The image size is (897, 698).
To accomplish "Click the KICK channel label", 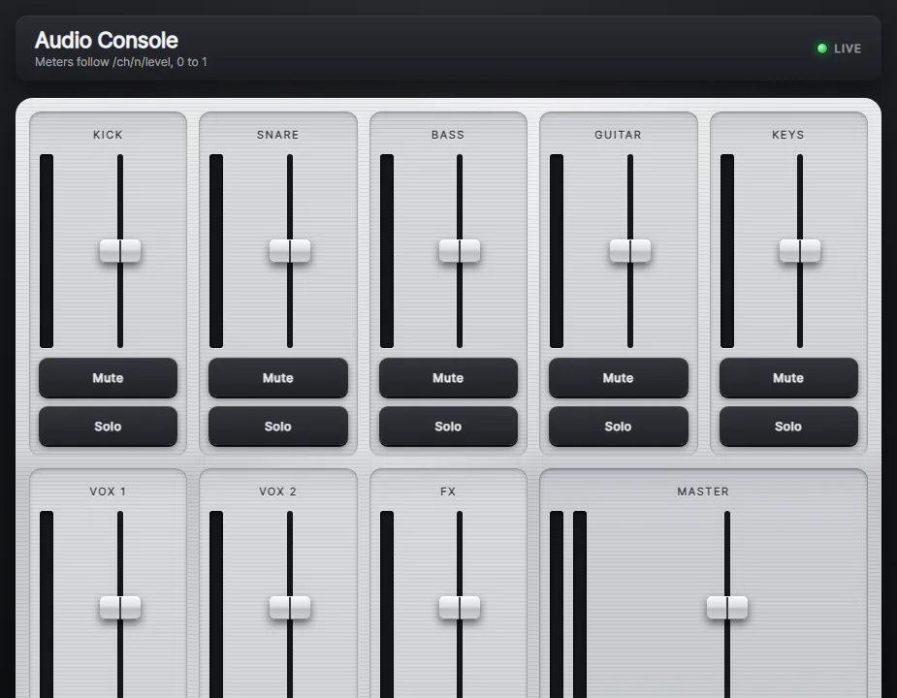I will coord(108,135).
